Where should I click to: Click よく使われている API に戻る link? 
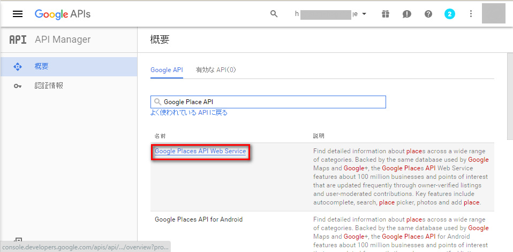[189, 113]
